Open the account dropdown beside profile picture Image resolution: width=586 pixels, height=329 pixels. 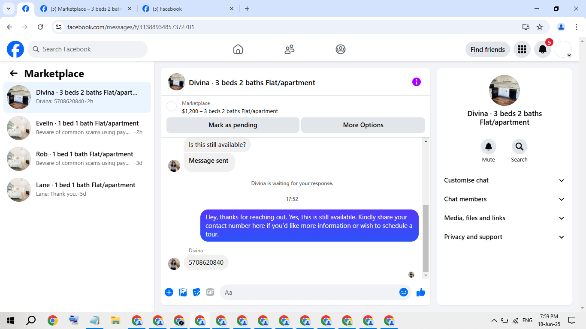point(569,55)
